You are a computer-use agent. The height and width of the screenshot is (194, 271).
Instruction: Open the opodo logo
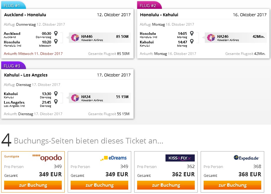47,158
